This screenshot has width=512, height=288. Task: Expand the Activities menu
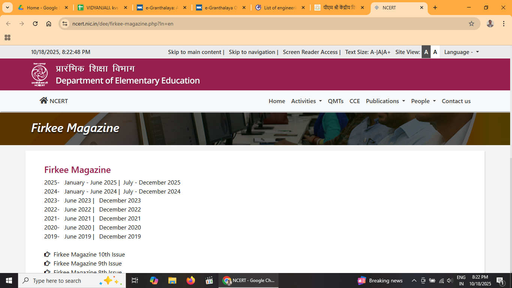click(306, 101)
